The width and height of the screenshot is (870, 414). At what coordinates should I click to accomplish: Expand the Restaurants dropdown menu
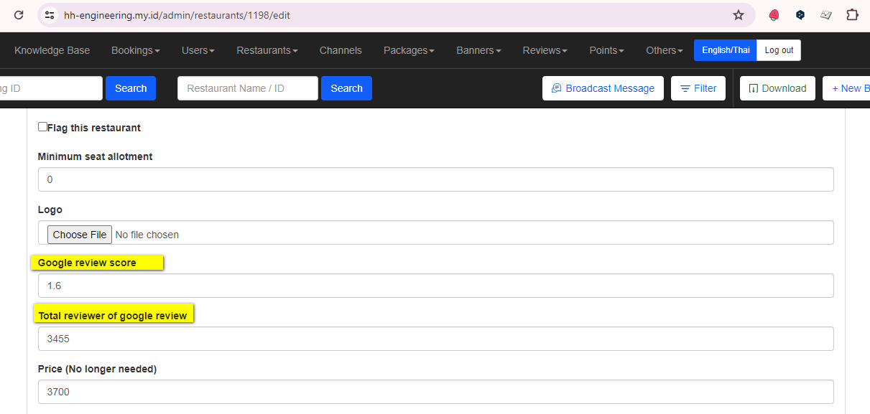267,50
